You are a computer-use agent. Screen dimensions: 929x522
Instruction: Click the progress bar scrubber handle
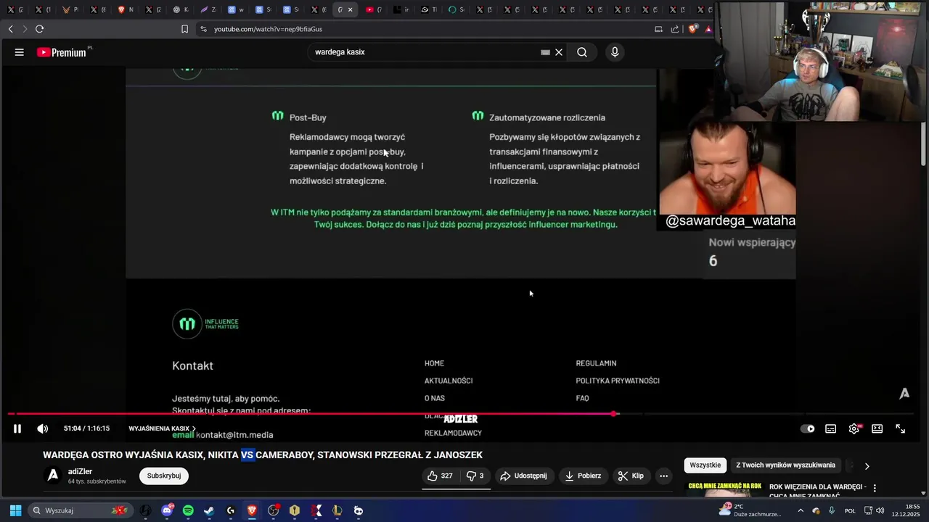pos(614,414)
